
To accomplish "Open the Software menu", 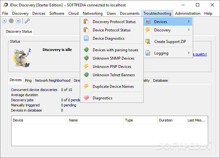I will (x=57, y=13).
